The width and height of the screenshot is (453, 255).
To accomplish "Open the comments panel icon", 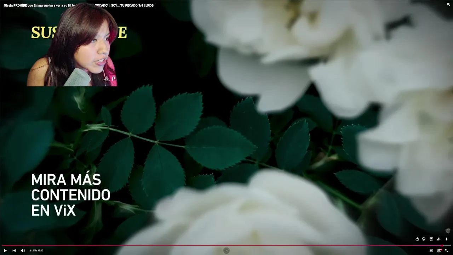I will click(x=431, y=239).
